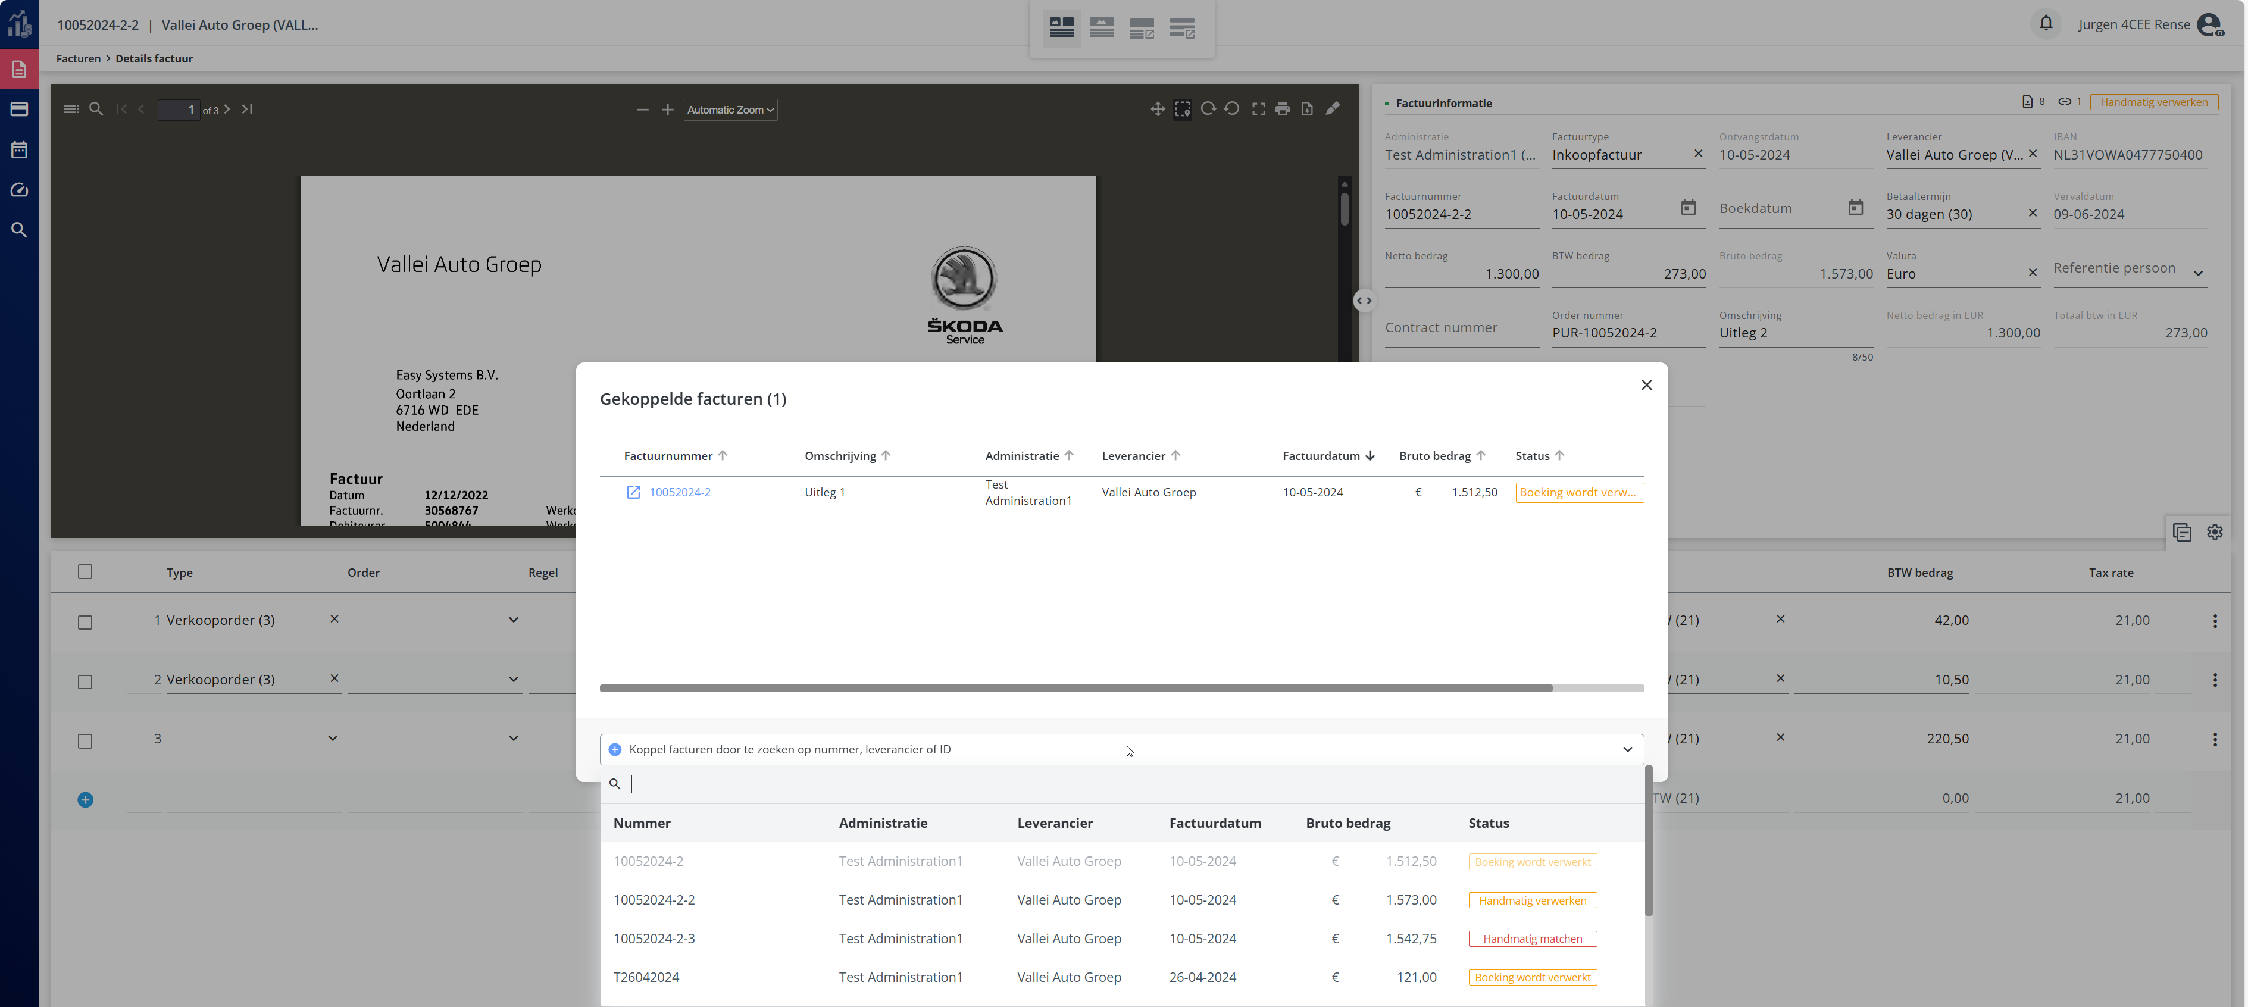Viewport: 2248px width, 1007px height.
Task: Open table settings gear icon
Action: pyautogui.click(x=2214, y=532)
